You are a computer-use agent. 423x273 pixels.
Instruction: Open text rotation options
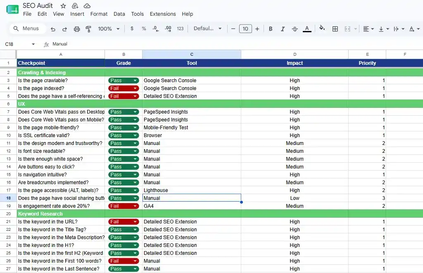(414, 28)
